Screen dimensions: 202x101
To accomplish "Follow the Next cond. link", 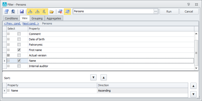I will click(x=31, y=23).
